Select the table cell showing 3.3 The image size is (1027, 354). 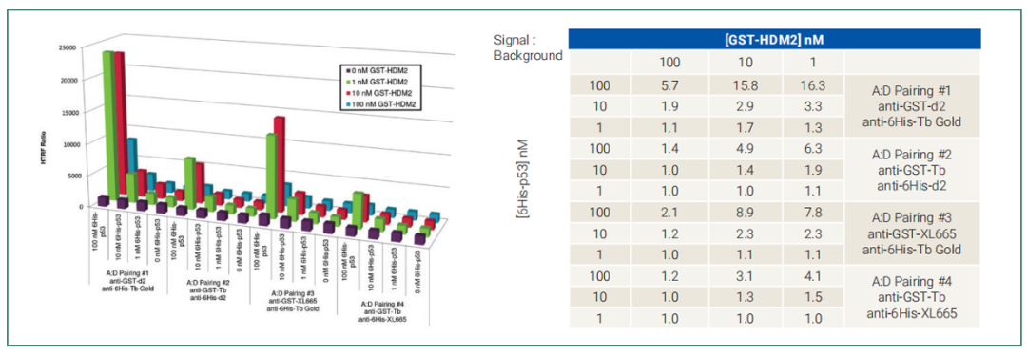[814, 105]
